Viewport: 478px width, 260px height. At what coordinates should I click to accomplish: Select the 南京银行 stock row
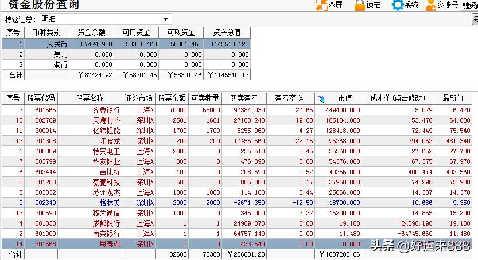(236, 234)
